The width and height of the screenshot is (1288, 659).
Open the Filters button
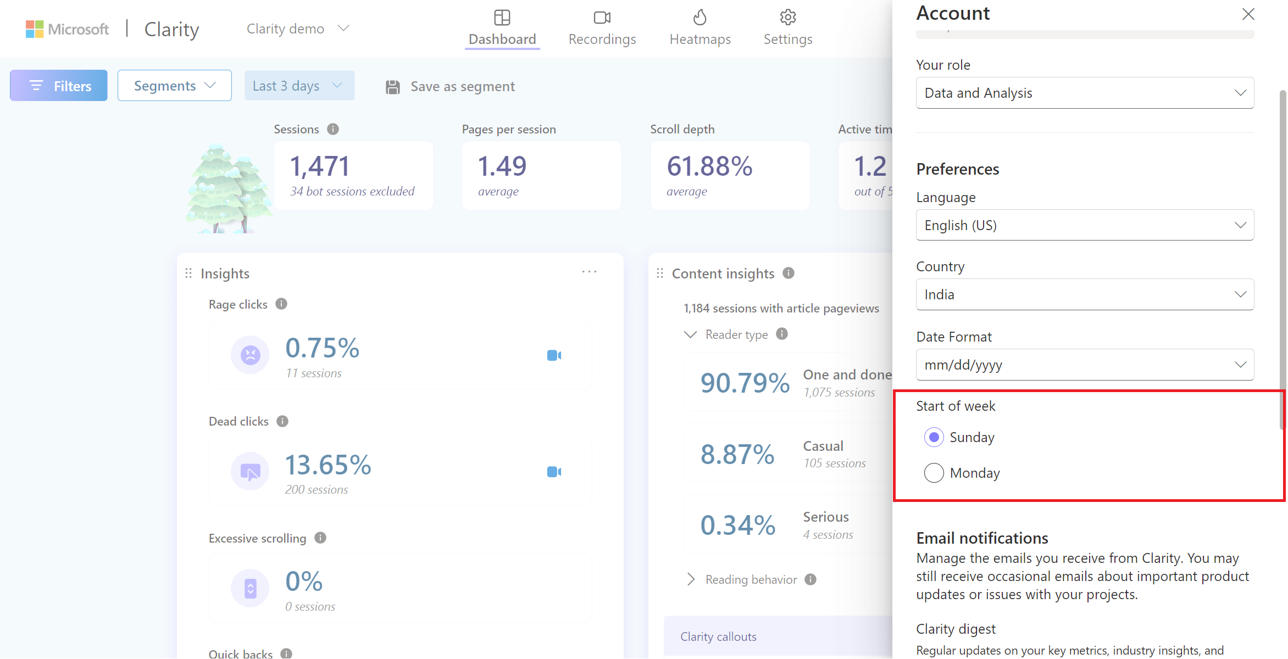pos(59,86)
